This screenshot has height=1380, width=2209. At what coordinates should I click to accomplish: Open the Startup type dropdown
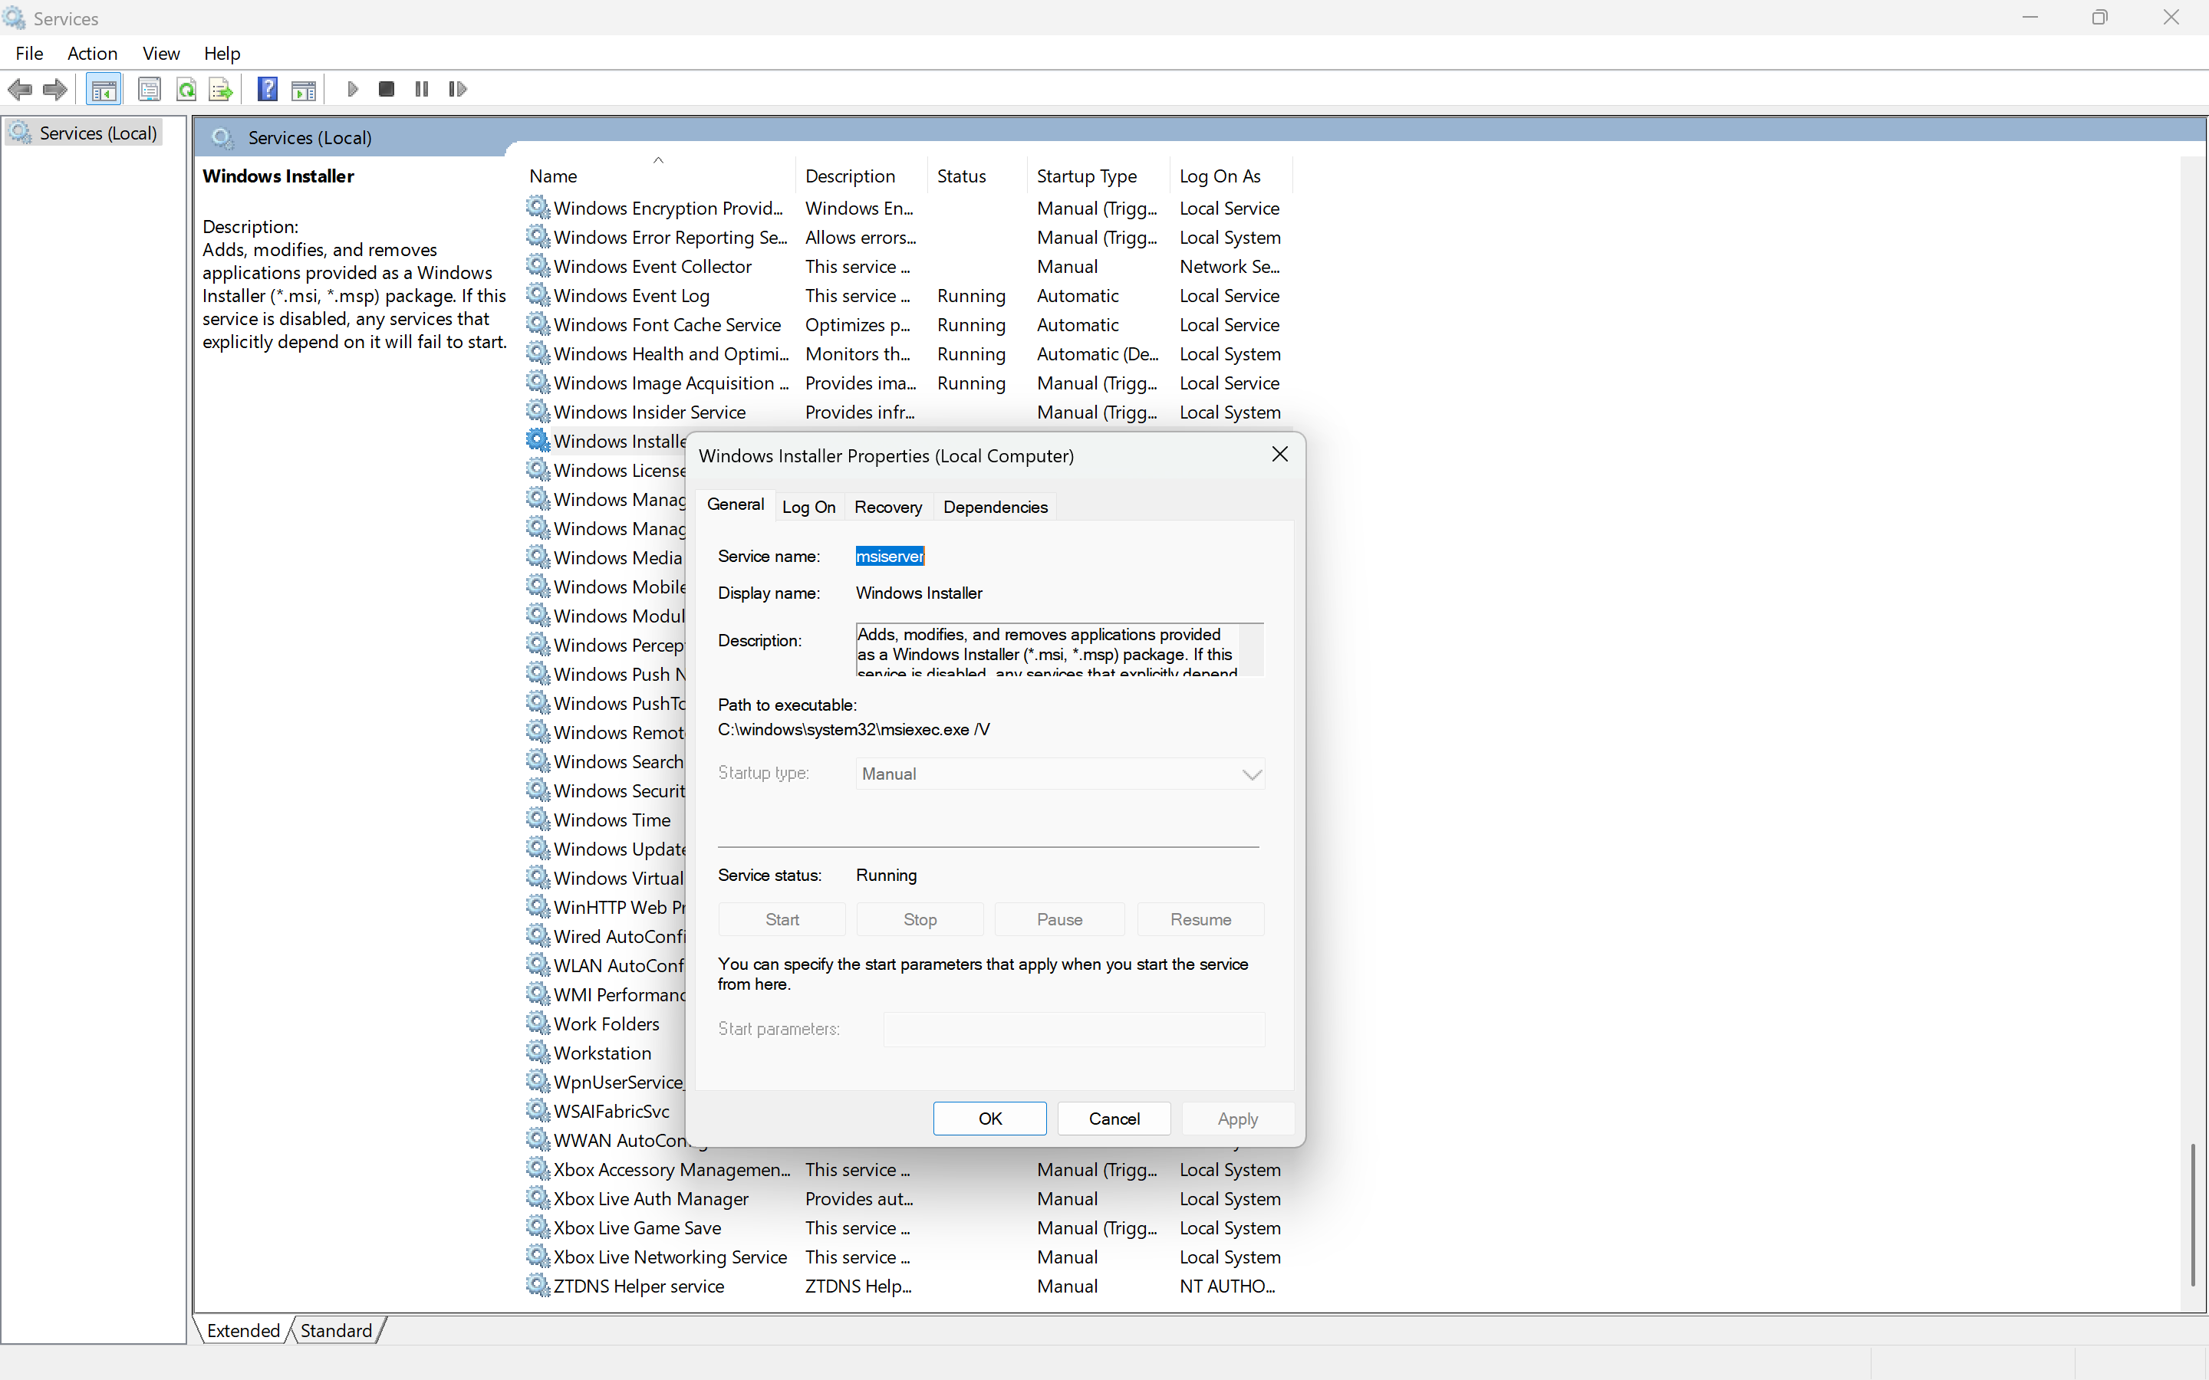coord(1058,774)
